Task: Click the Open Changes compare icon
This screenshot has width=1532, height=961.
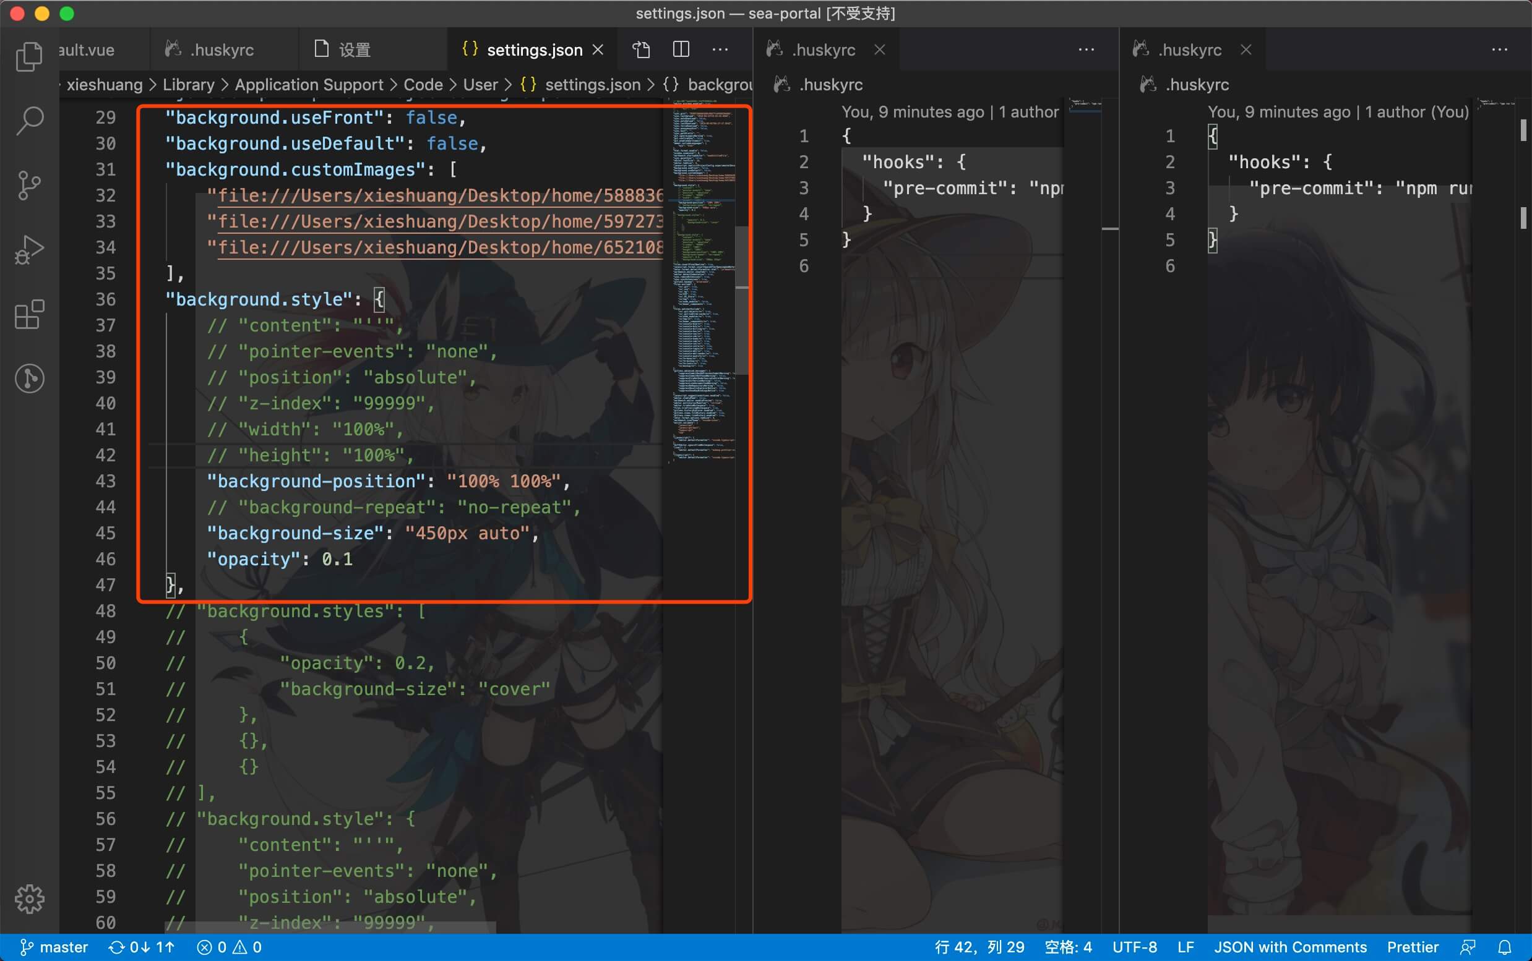Action: [x=640, y=49]
